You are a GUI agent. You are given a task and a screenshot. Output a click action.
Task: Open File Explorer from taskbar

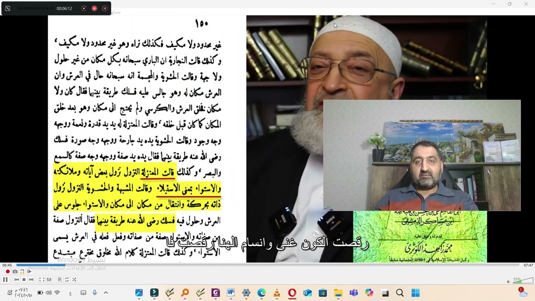pyautogui.click(x=338, y=293)
